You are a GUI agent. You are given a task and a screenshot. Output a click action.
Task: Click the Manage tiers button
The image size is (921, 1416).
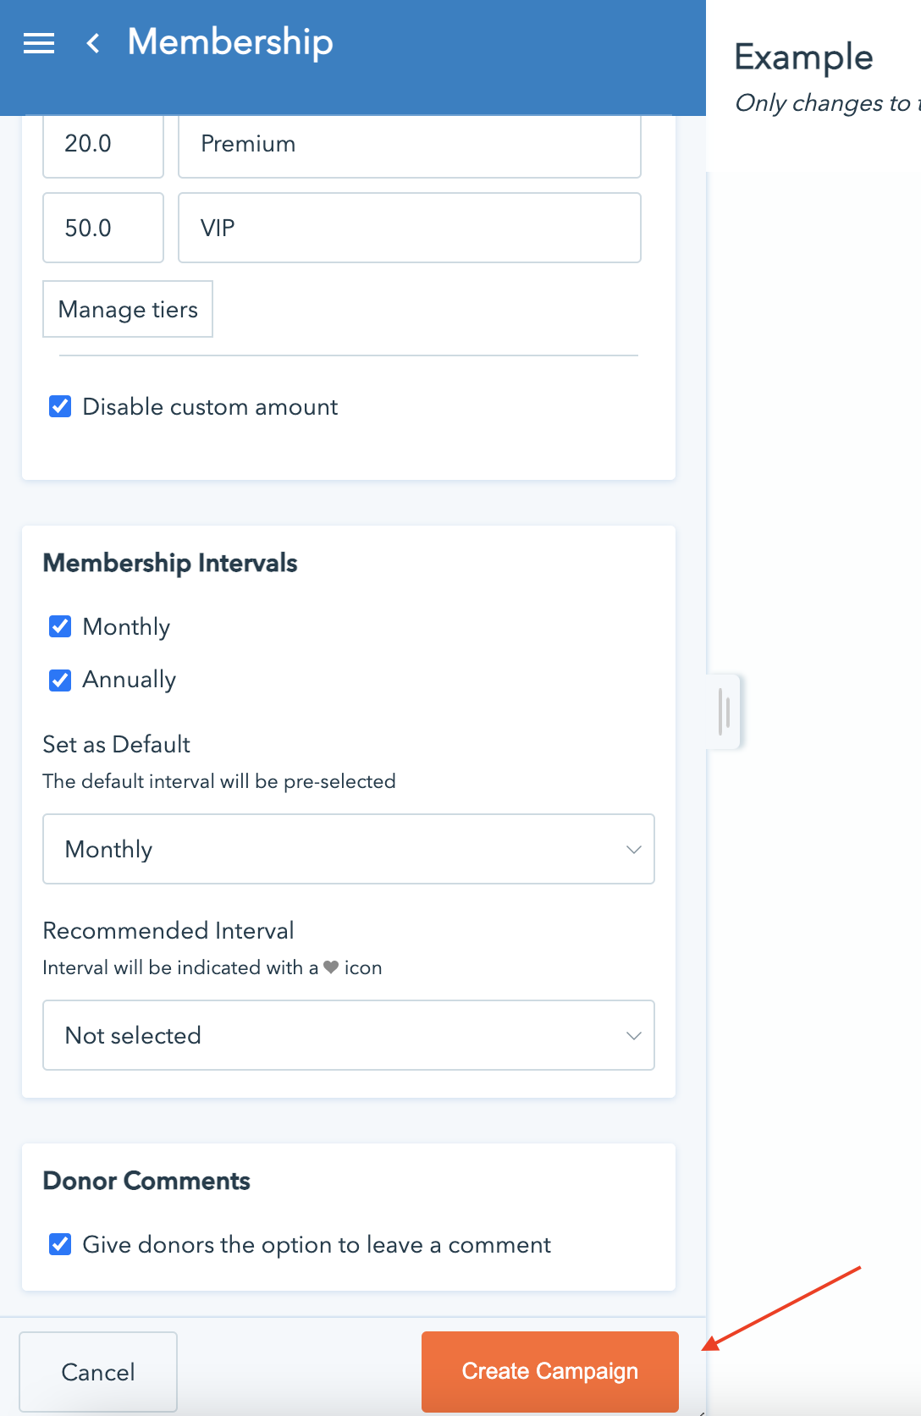click(x=128, y=310)
